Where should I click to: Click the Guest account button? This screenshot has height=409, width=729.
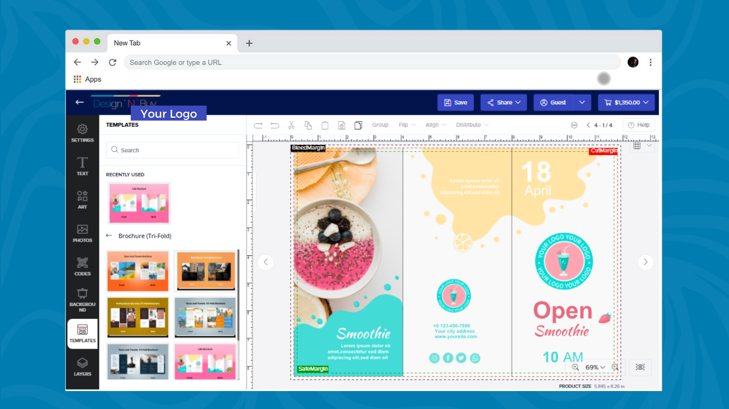coord(553,102)
